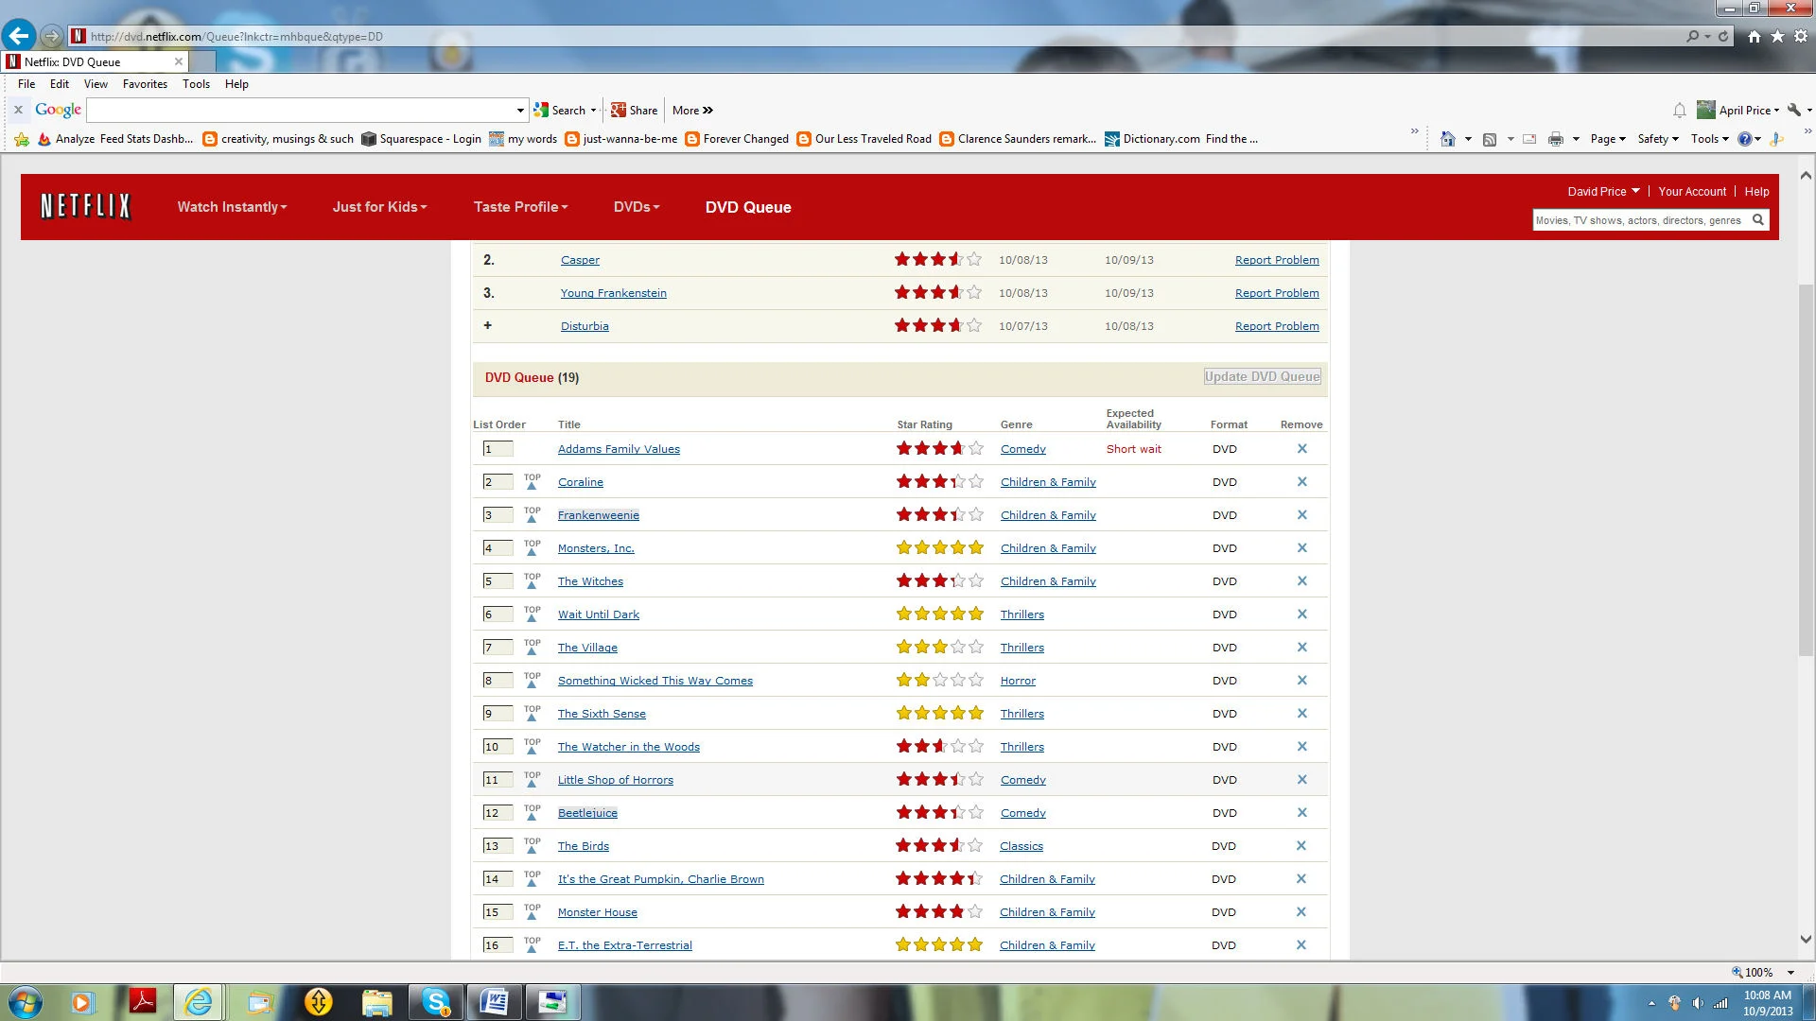Screen dimensions: 1816x1021
Task: Open the View menu
Action: (x=96, y=84)
